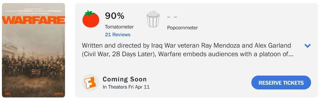Viewport: 323px width, 103px height.
Task: Click the Popcornmeter label text
Action: pos(182,28)
